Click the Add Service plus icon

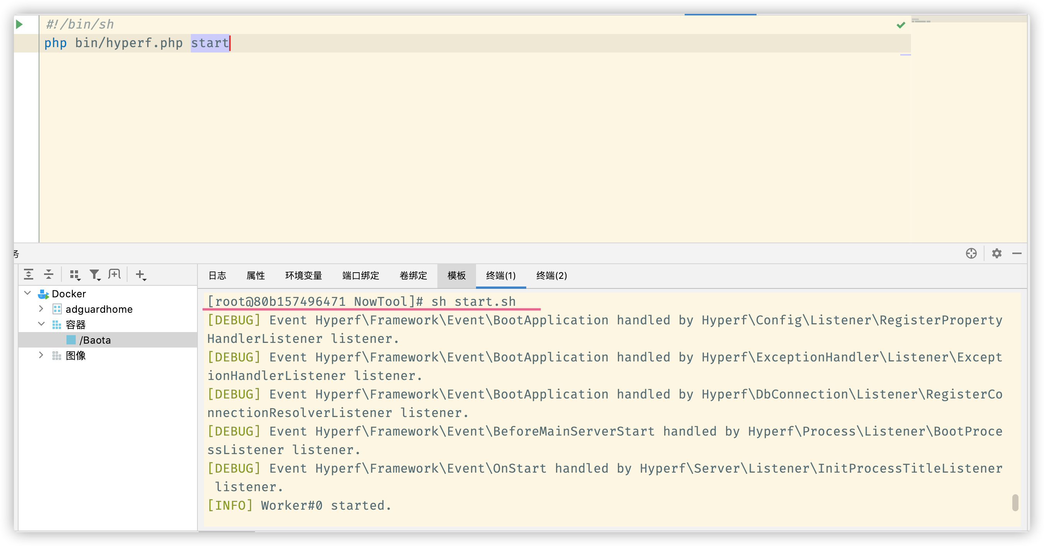pos(141,275)
